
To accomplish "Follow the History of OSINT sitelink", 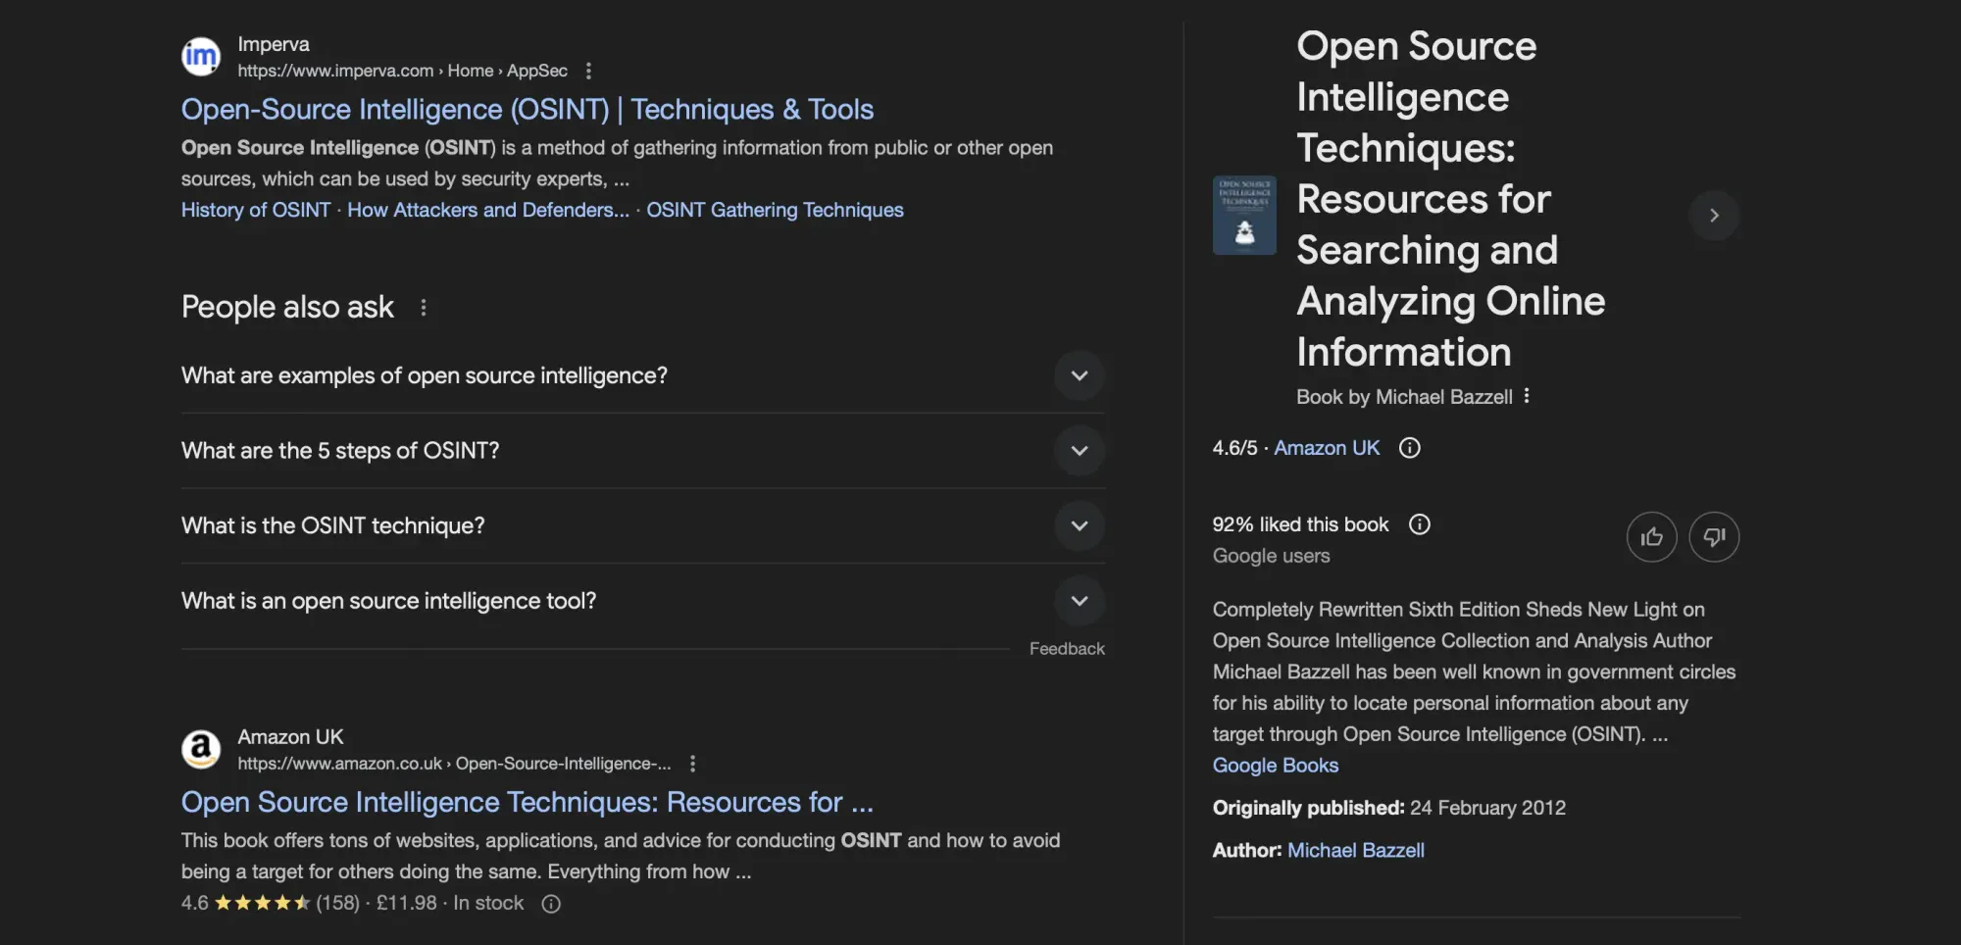I will [256, 210].
